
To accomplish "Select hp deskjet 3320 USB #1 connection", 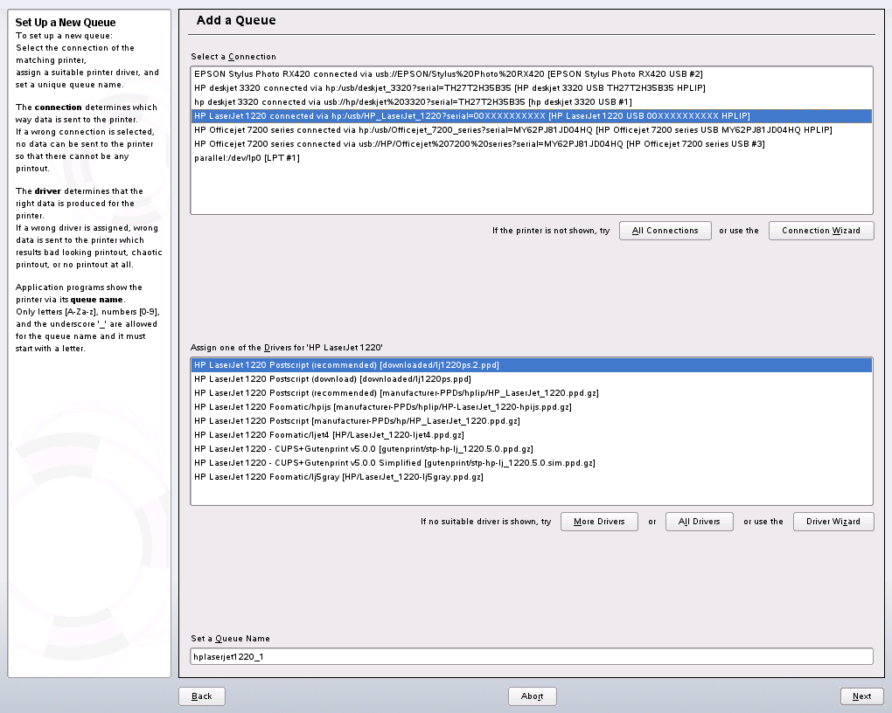I will click(x=413, y=102).
